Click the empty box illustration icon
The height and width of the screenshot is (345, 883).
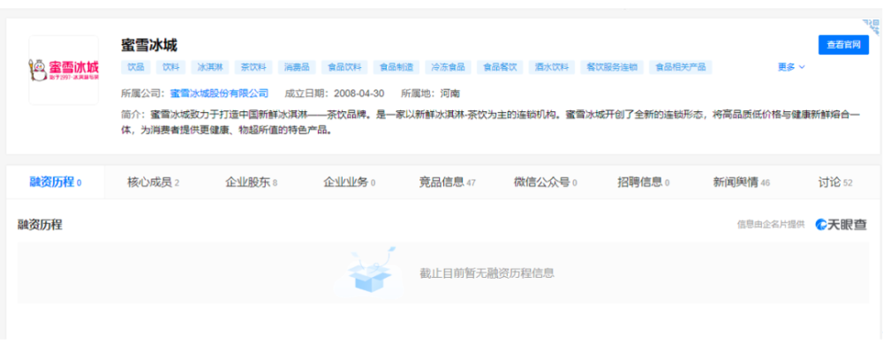pyautogui.click(x=369, y=272)
